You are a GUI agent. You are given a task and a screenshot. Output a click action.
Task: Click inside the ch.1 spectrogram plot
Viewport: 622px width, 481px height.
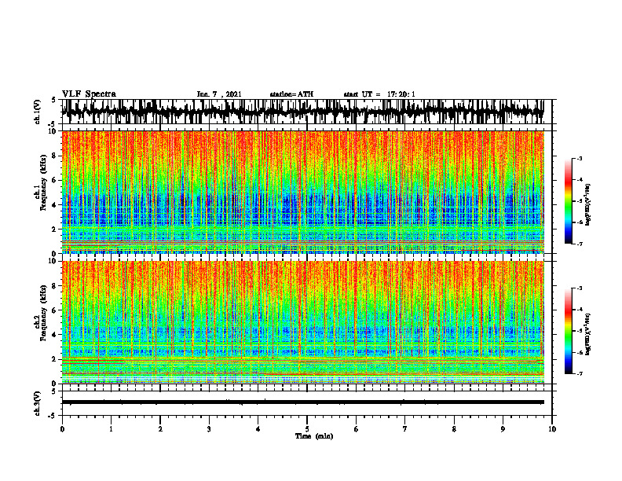point(302,192)
